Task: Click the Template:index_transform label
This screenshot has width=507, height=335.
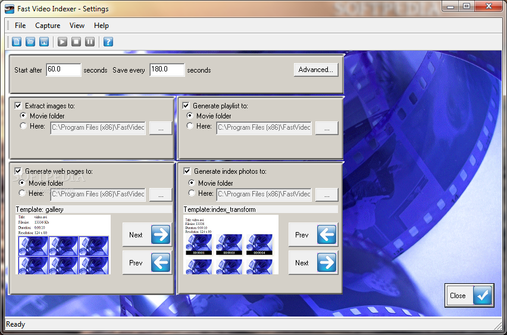Action: [x=220, y=209]
